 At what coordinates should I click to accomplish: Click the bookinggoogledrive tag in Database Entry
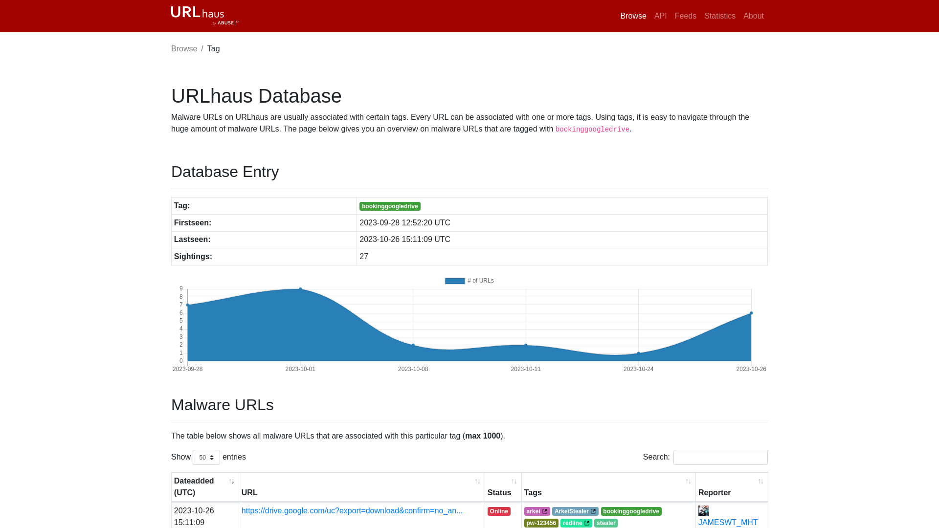[390, 206]
